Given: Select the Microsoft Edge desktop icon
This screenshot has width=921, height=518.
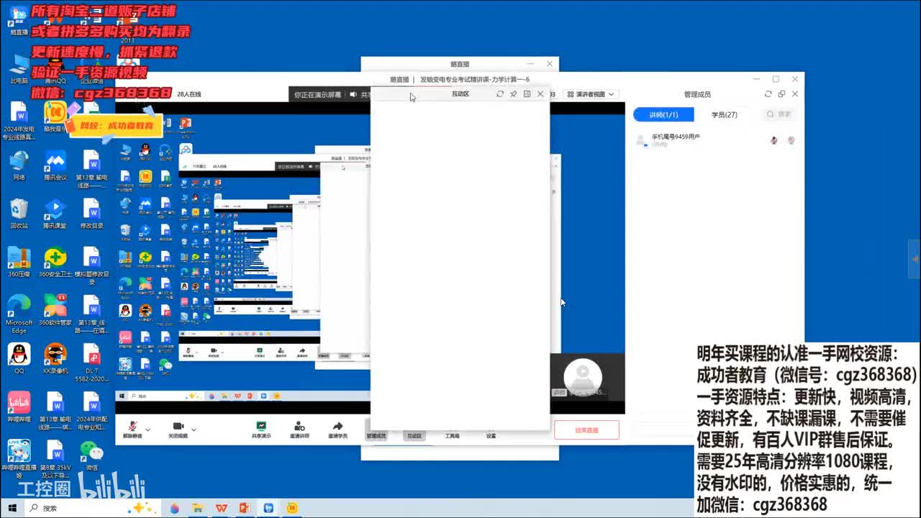Looking at the screenshot, I should tap(19, 314).
